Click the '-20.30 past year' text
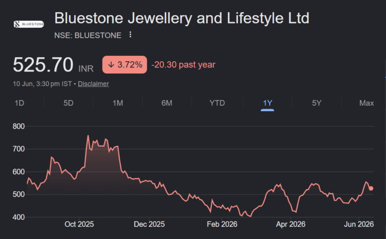The width and height of the screenshot is (386, 239). pos(183,65)
